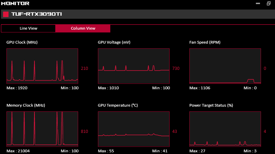
Task: Select the Fan Speed (RPM) graph
Action: coord(225,66)
